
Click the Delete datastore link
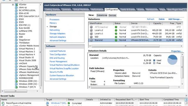(x=162, y=19)
